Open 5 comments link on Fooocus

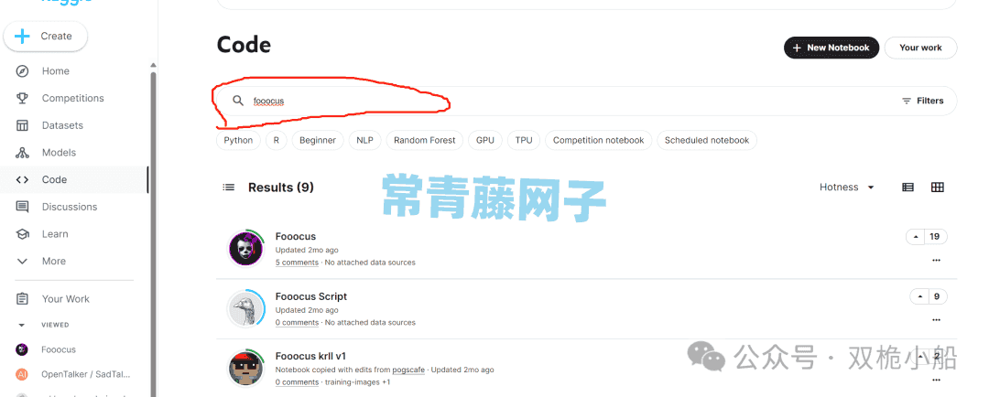click(297, 263)
